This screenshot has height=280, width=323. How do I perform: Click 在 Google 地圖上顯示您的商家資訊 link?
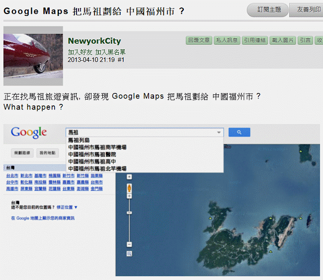(x=43, y=218)
